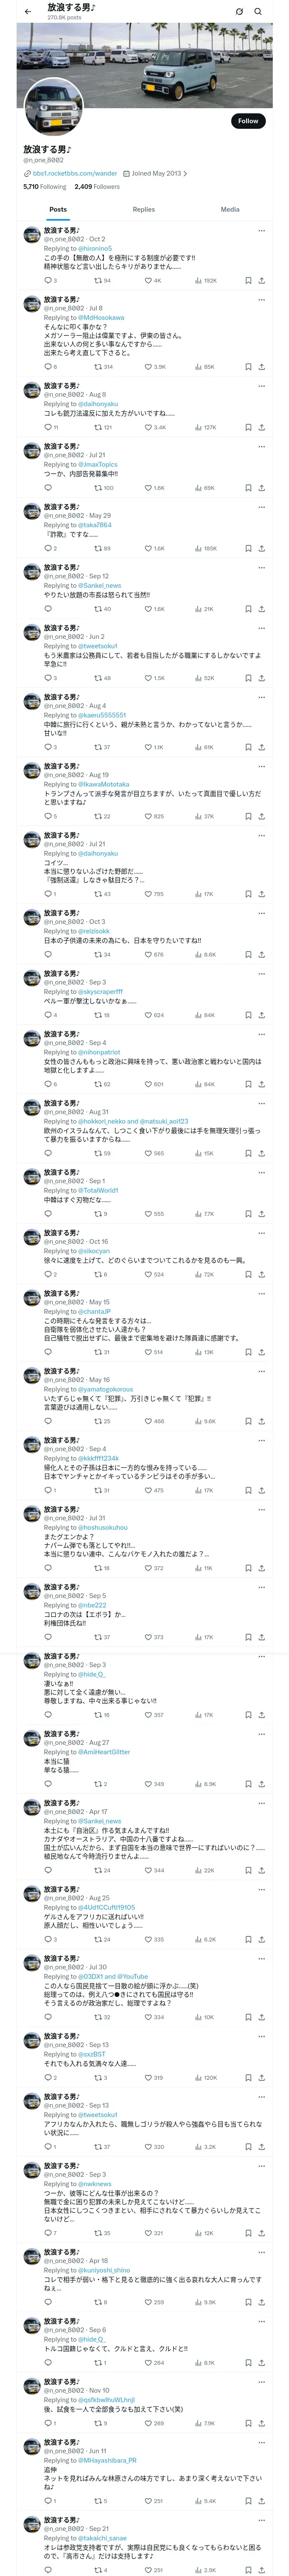Select the Media tab
289x2576 pixels.
point(229,209)
